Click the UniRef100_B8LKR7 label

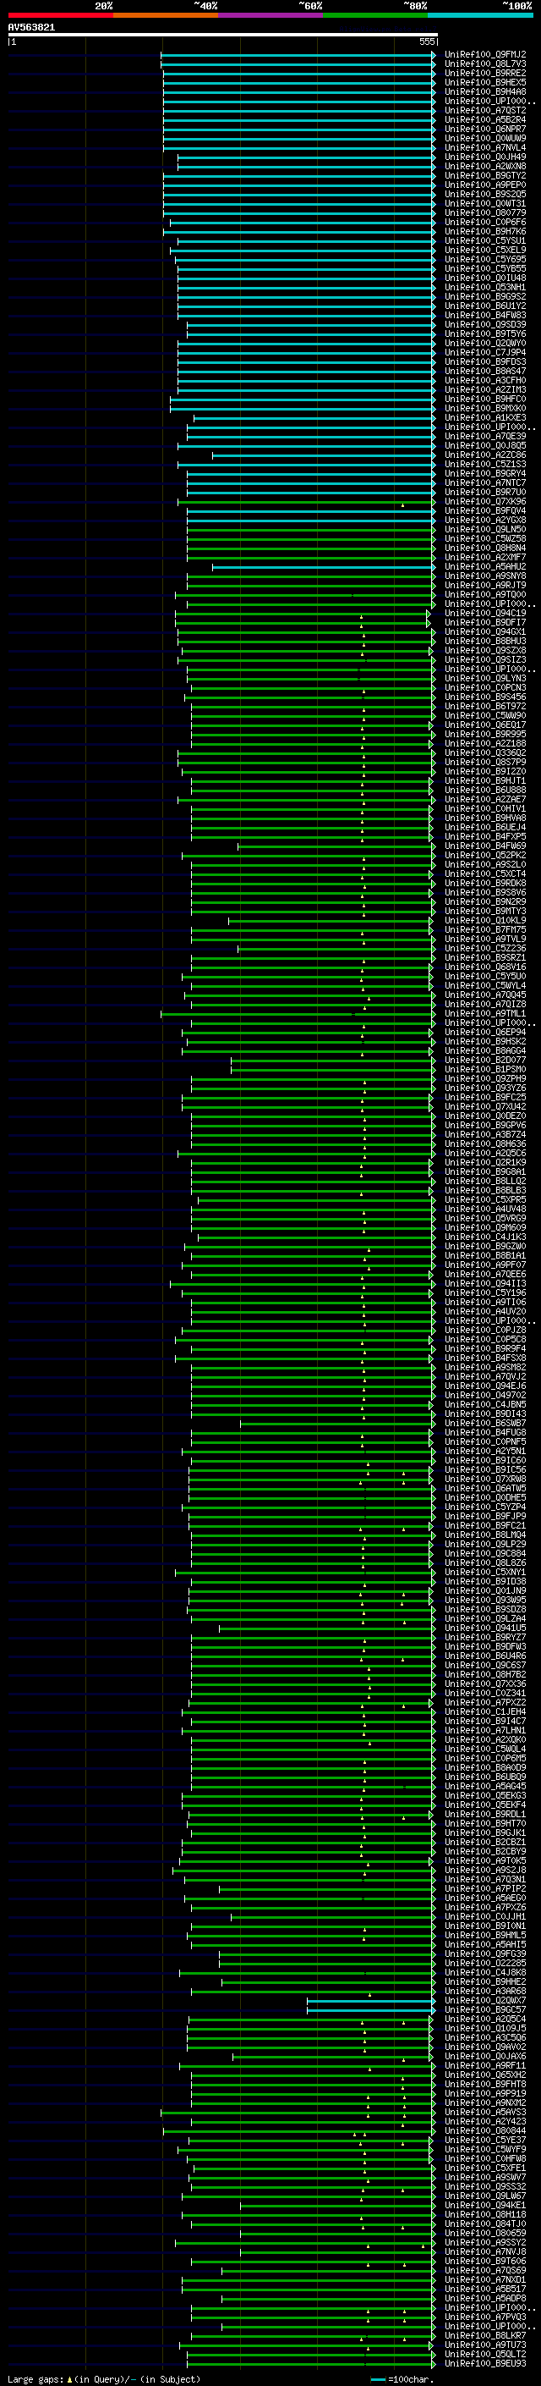[485, 2335]
